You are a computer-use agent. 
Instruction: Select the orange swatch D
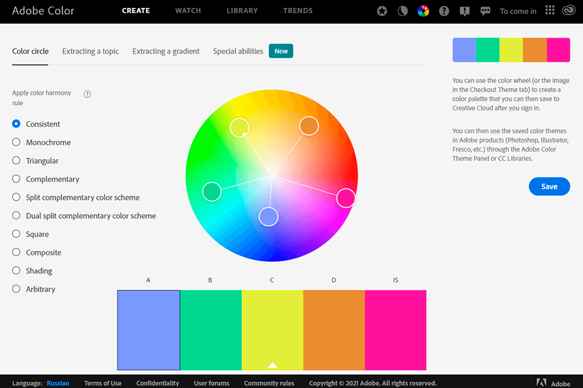pos(334,330)
